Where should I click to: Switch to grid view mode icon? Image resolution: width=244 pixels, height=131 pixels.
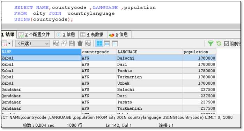99,44
